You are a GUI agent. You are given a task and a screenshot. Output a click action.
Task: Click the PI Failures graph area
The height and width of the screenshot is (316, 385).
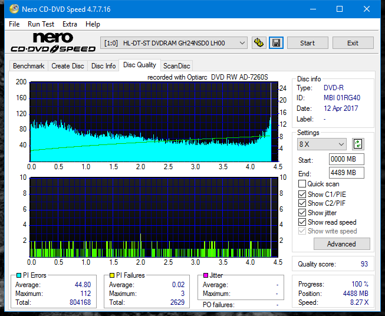coord(154,218)
